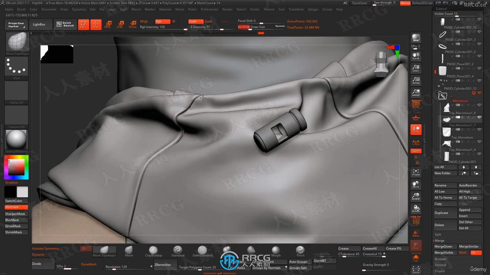Screen dimensions: 490x275
Task: Toggle the DynaMesh mode on
Action: [89, 264]
